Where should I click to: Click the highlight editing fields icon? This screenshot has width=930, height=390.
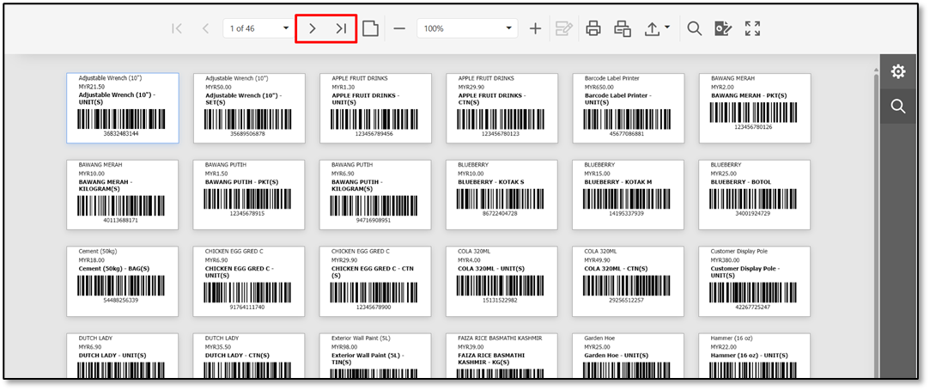click(563, 27)
